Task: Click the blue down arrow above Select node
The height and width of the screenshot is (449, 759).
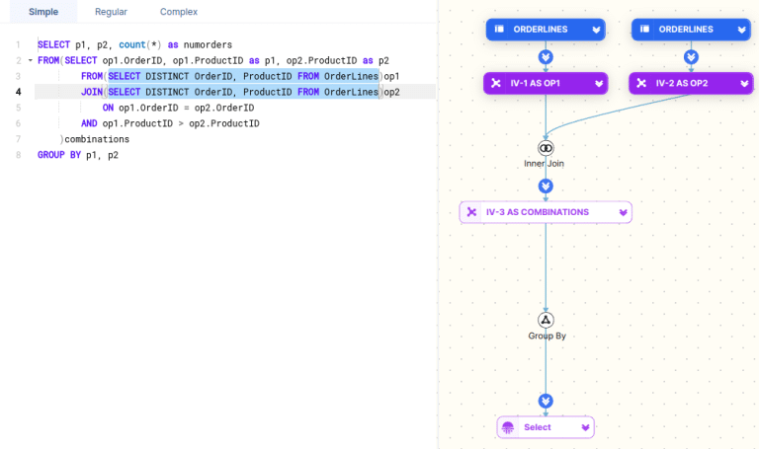Action: 546,401
